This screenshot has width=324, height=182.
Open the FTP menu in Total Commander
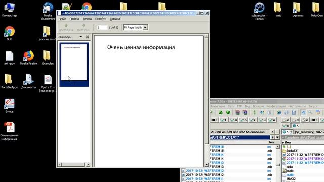(239, 106)
